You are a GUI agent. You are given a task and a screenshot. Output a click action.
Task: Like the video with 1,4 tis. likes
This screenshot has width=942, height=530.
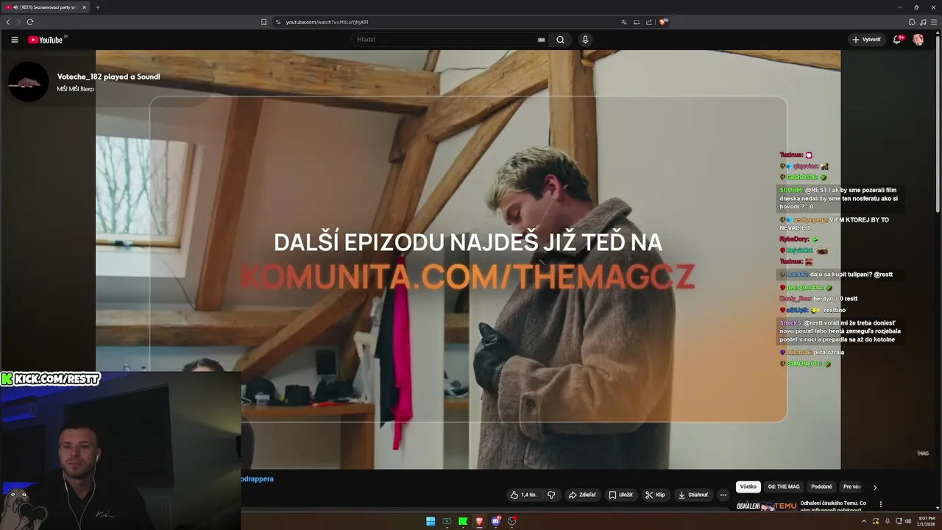coord(523,495)
